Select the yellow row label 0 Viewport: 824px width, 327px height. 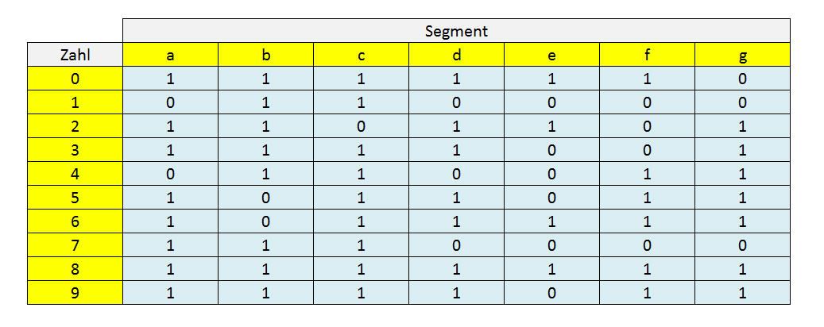tap(75, 79)
